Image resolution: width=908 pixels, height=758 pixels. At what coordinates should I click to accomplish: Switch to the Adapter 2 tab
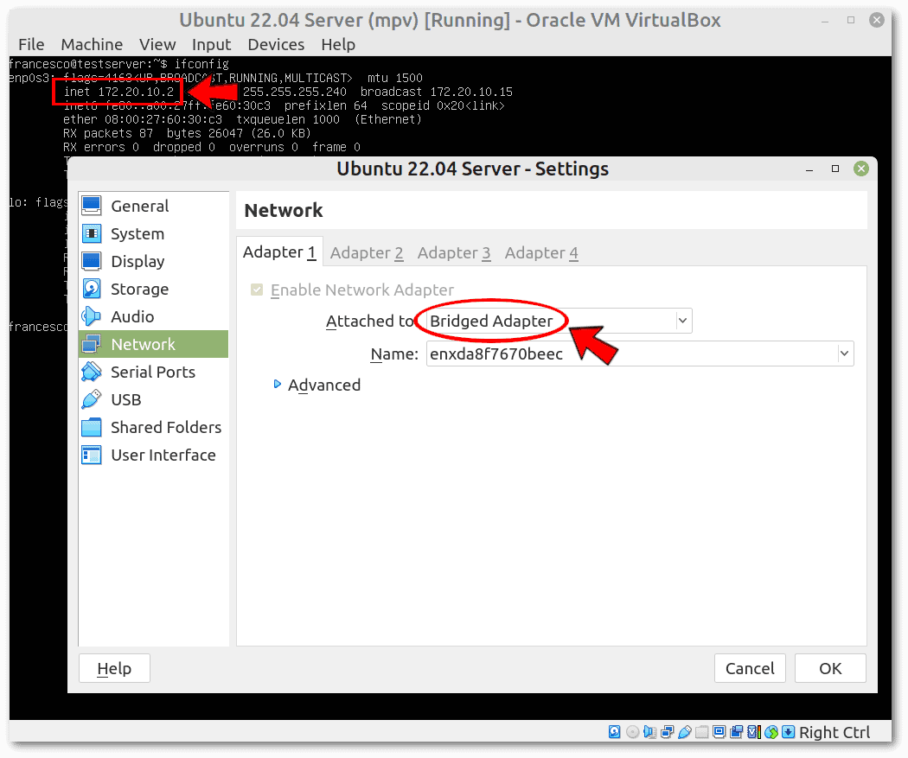click(367, 253)
